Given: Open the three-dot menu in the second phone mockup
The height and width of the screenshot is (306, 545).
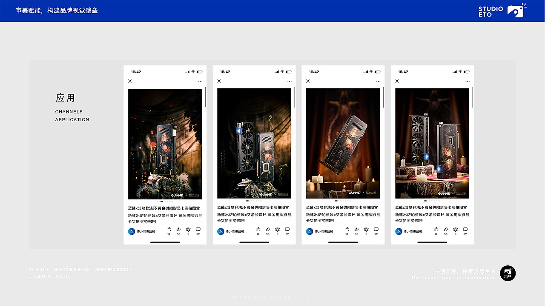Looking at the screenshot, I should click(290, 81).
